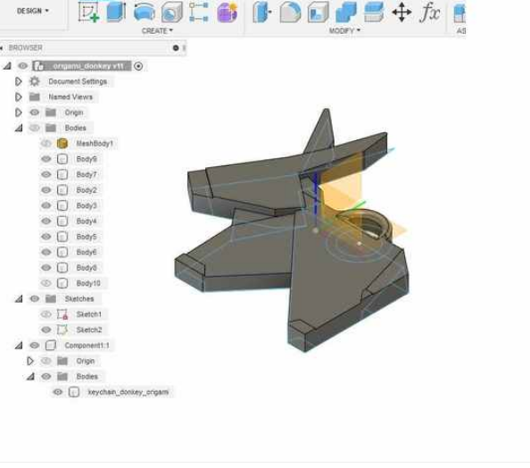Click the Body7 body icon
This screenshot has width=530, height=468.
coord(62,175)
